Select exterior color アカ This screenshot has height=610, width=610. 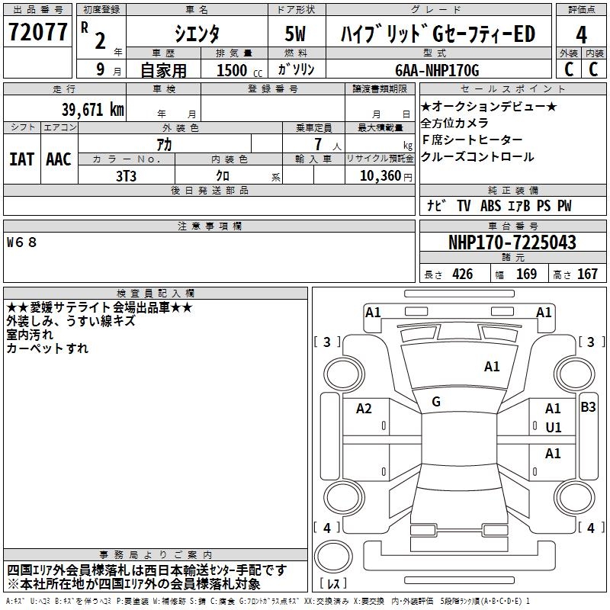164,145
